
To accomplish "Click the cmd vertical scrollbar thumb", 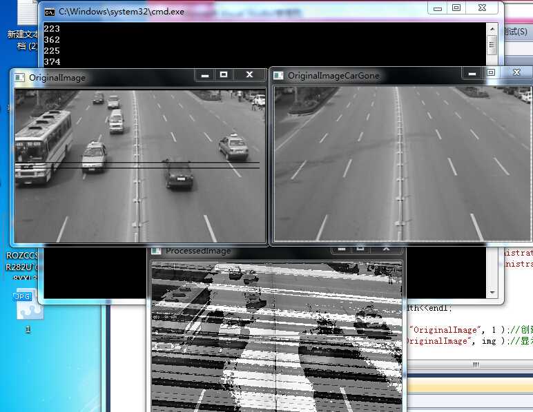I will tap(492, 45).
